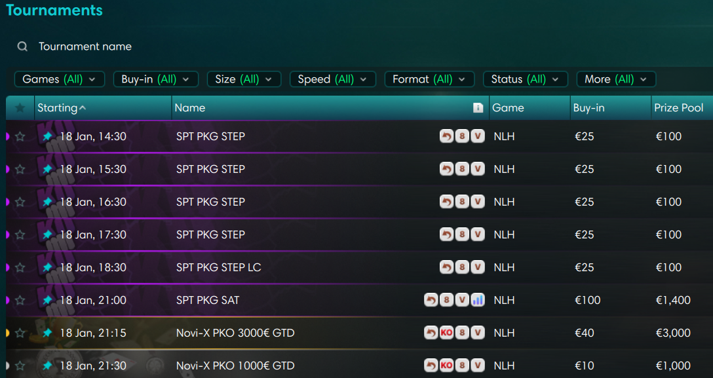
Task: Click the info icon in the Name column header
Action: click(478, 108)
